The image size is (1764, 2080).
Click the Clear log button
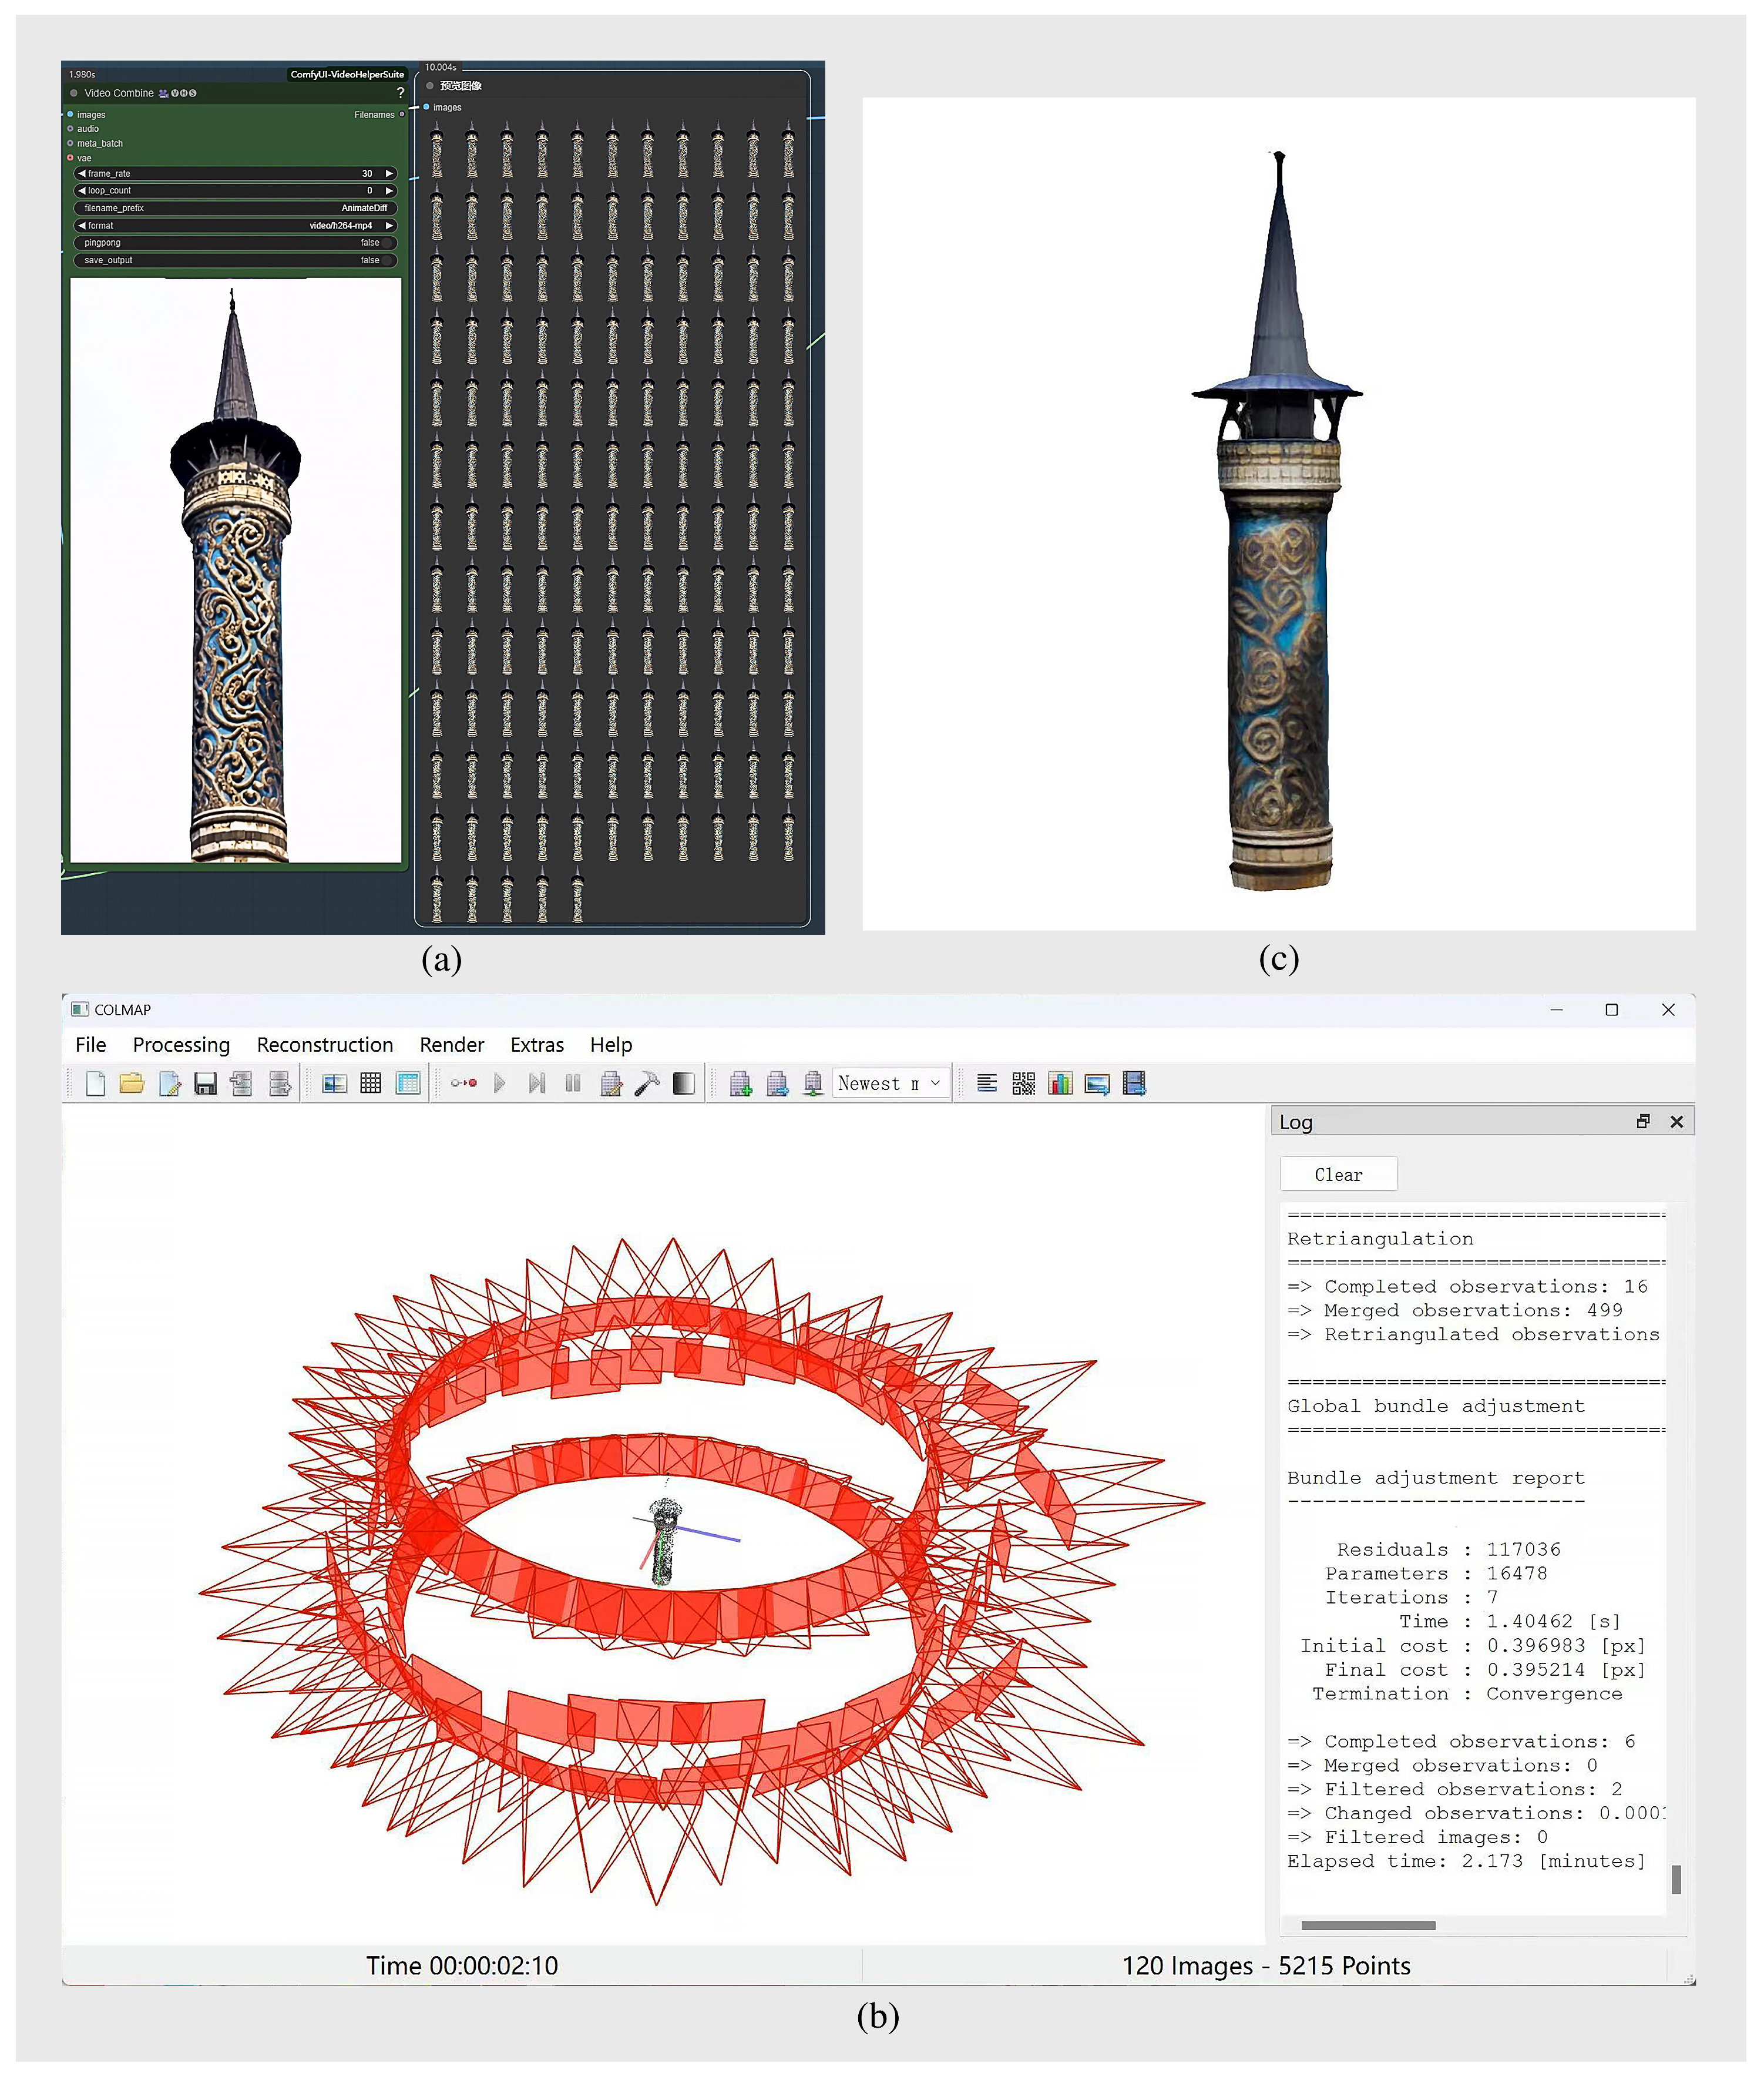pyautogui.click(x=1338, y=1175)
